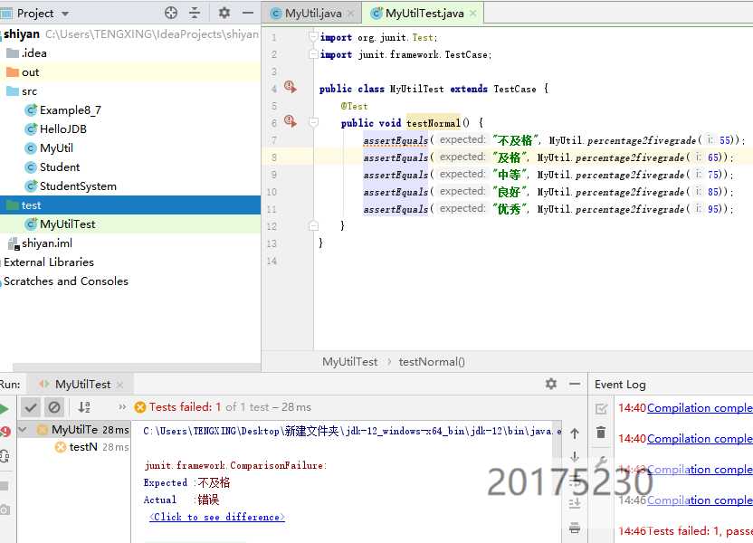Click run gutter icon for class MyUtilTest
Image resolution: width=753 pixels, height=543 pixels.
[x=290, y=87]
